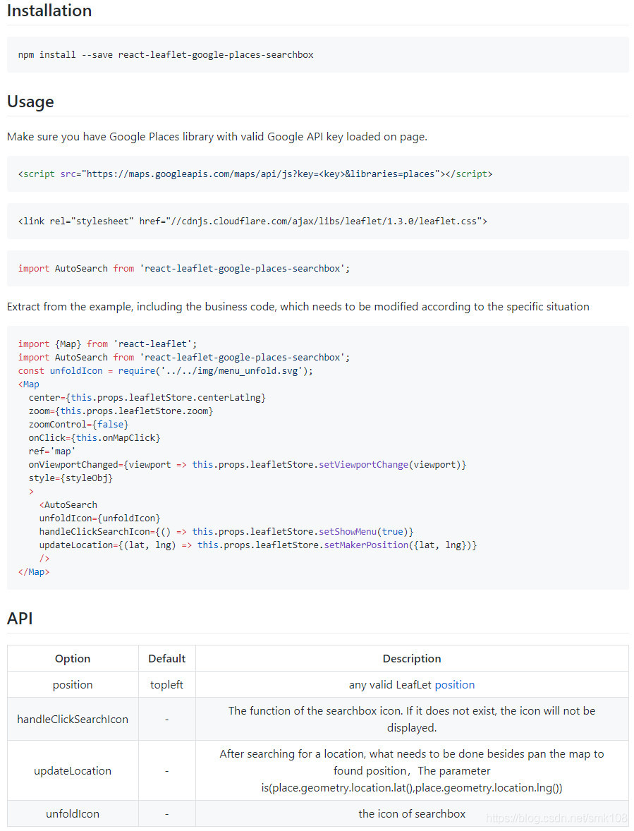Click the zoomControl={false} code line
The height and width of the screenshot is (831, 634).
point(78,425)
